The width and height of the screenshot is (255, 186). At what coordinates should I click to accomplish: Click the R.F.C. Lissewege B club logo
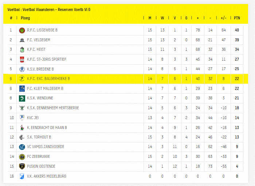(22, 30)
